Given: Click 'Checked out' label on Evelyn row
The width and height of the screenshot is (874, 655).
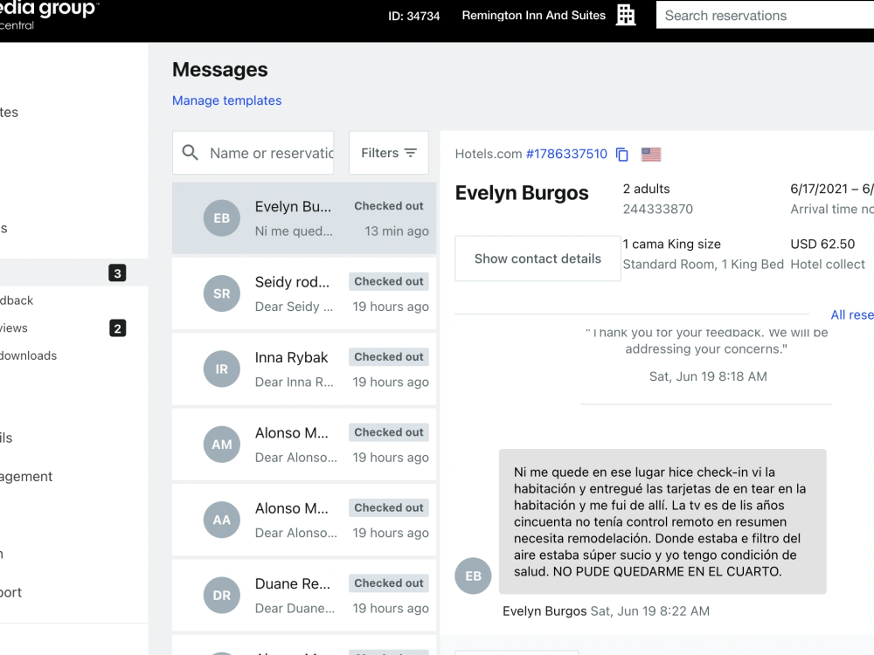Looking at the screenshot, I should [x=389, y=205].
